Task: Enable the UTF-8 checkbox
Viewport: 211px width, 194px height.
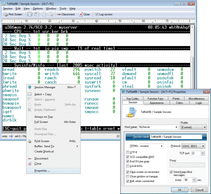Action: [127, 152]
